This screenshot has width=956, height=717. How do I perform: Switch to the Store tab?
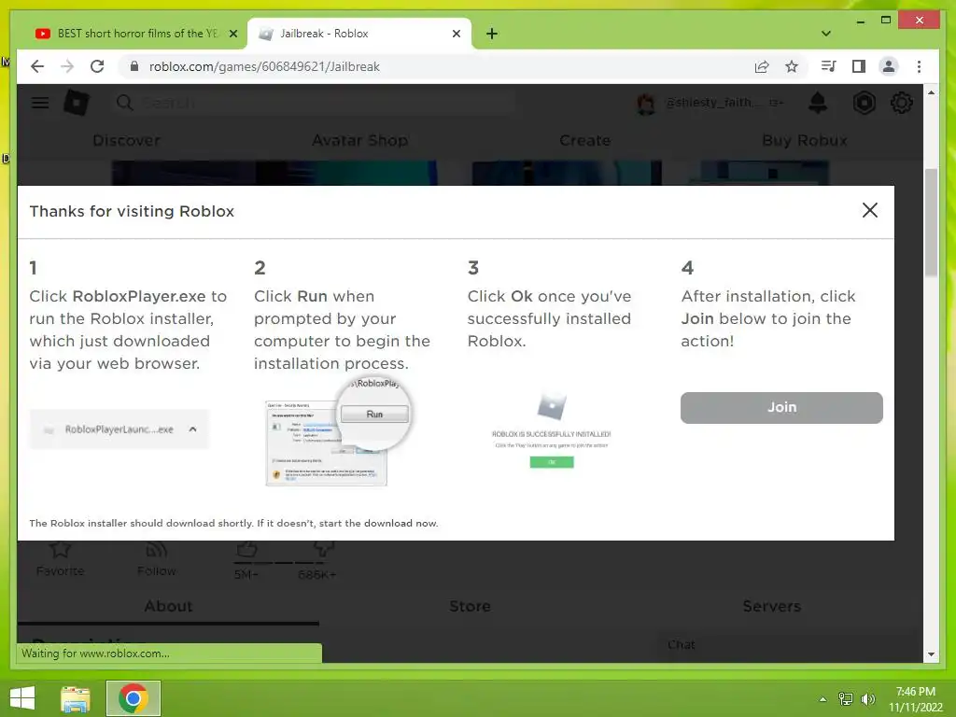[x=471, y=606]
